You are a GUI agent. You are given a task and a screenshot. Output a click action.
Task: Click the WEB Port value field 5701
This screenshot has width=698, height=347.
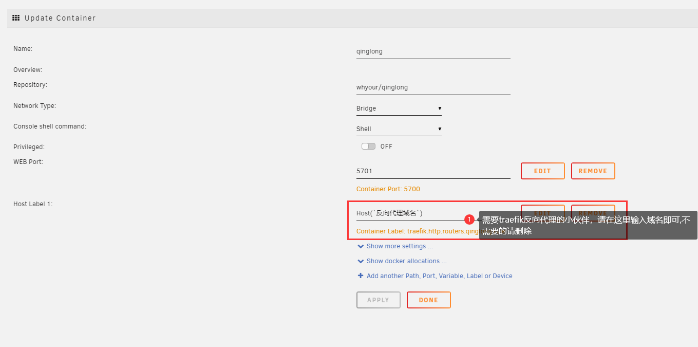click(433, 171)
